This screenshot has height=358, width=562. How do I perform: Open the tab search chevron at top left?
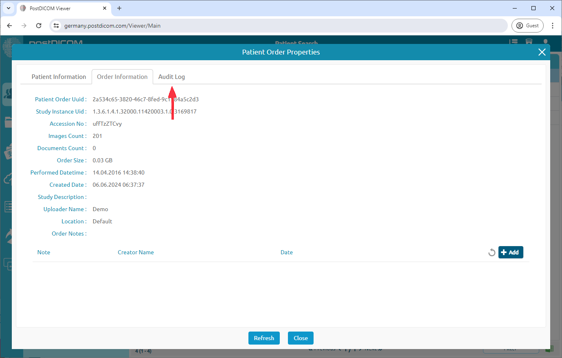pyautogui.click(x=9, y=8)
